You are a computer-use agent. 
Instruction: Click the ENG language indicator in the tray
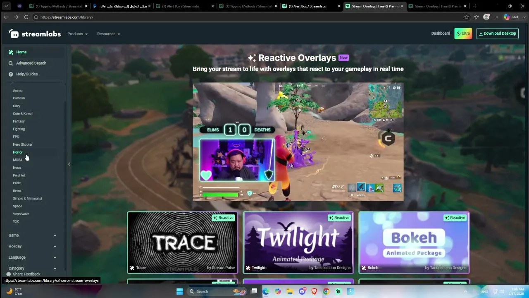[x=484, y=292]
